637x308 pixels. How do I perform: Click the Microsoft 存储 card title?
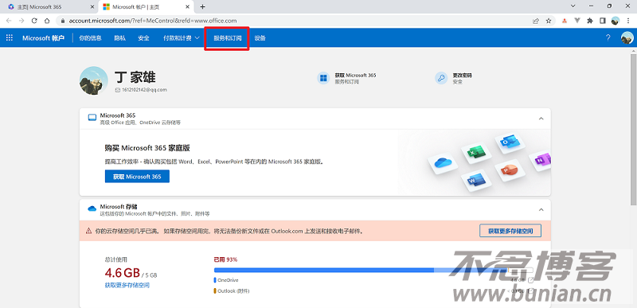pyautogui.click(x=119, y=207)
